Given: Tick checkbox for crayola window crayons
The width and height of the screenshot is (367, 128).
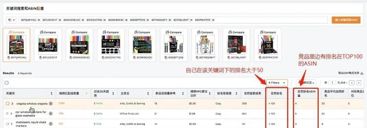Looking at the screenshot, I should [8, 103].
